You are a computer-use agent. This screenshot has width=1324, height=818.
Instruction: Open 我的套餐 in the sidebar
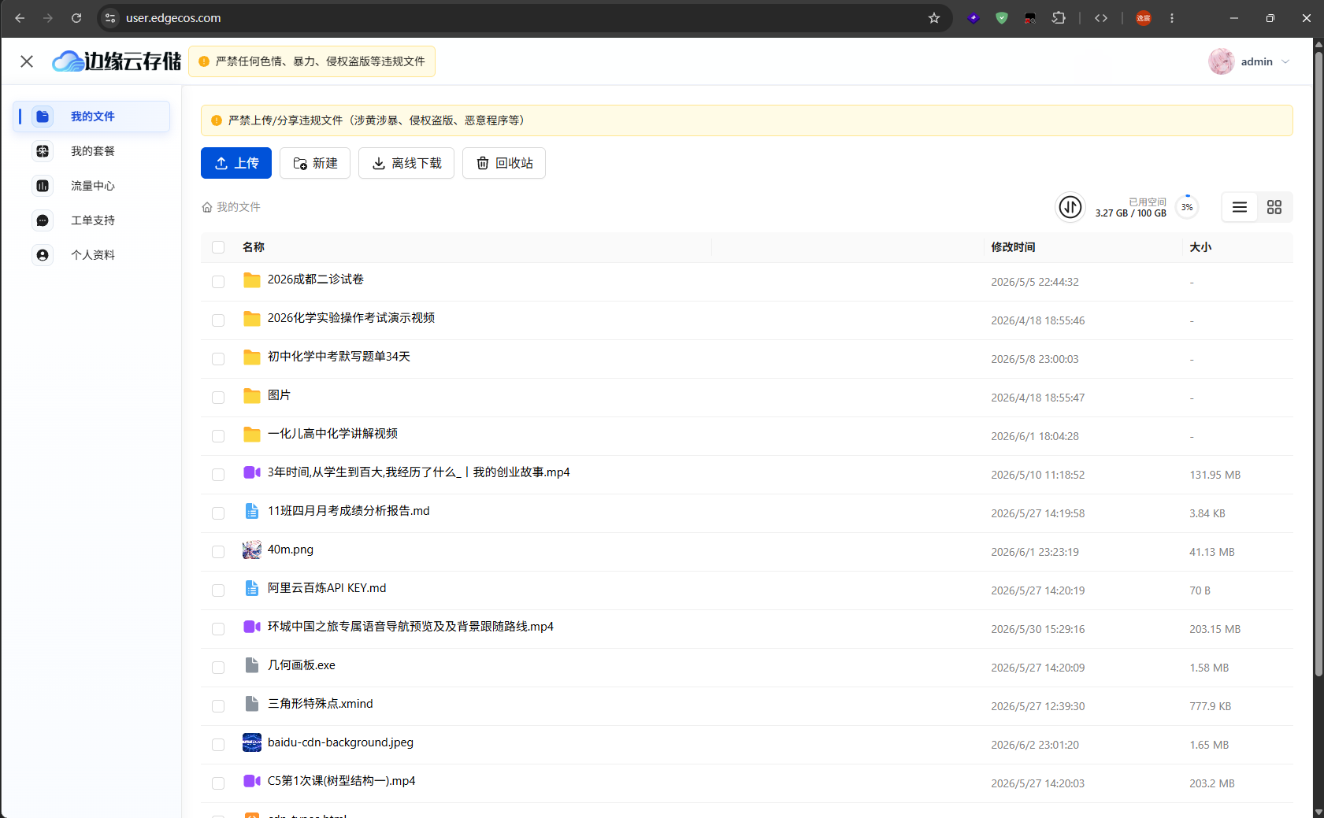click(91, 151)
